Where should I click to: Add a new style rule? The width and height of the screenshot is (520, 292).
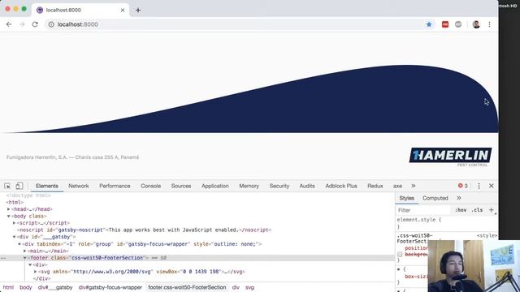click(x=491, y=210)
